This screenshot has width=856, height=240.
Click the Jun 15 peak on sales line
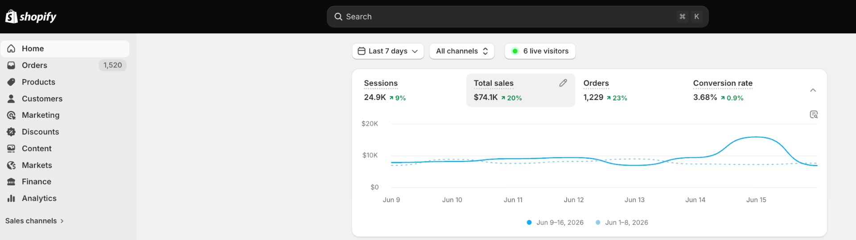click(756, 137)
